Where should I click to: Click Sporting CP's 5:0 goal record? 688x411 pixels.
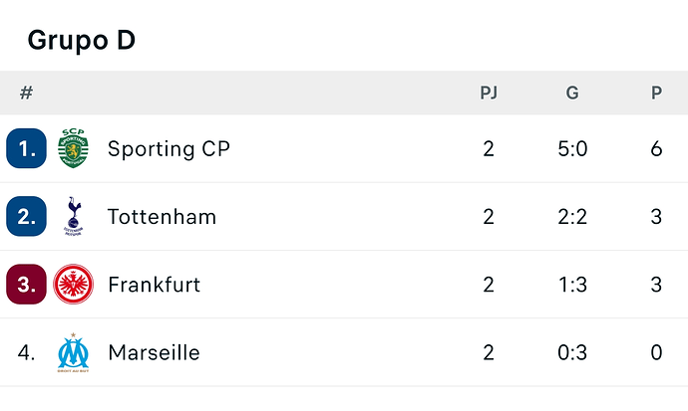point(572,149)
